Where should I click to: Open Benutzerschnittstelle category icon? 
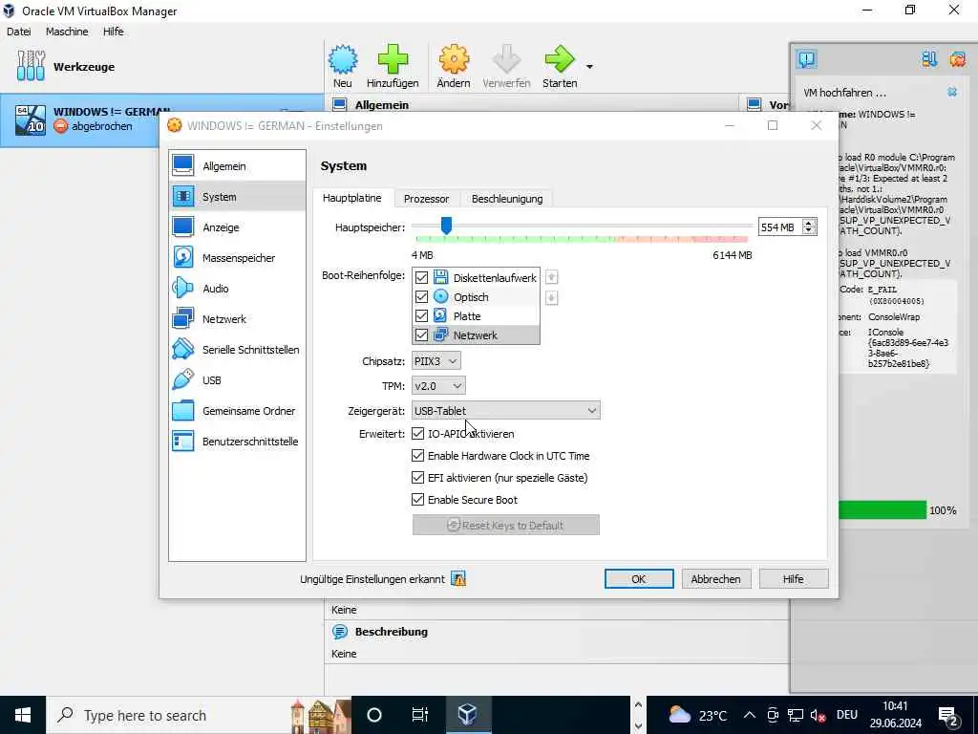[182, 442]
